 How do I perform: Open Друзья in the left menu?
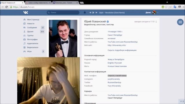30,31
